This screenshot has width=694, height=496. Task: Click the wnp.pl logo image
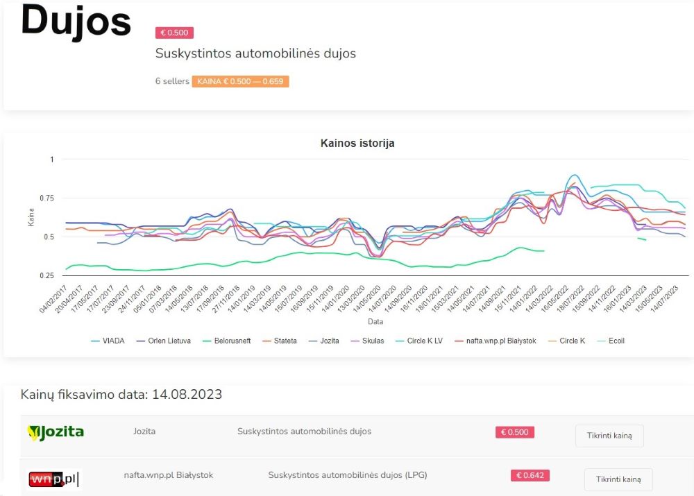54,479
